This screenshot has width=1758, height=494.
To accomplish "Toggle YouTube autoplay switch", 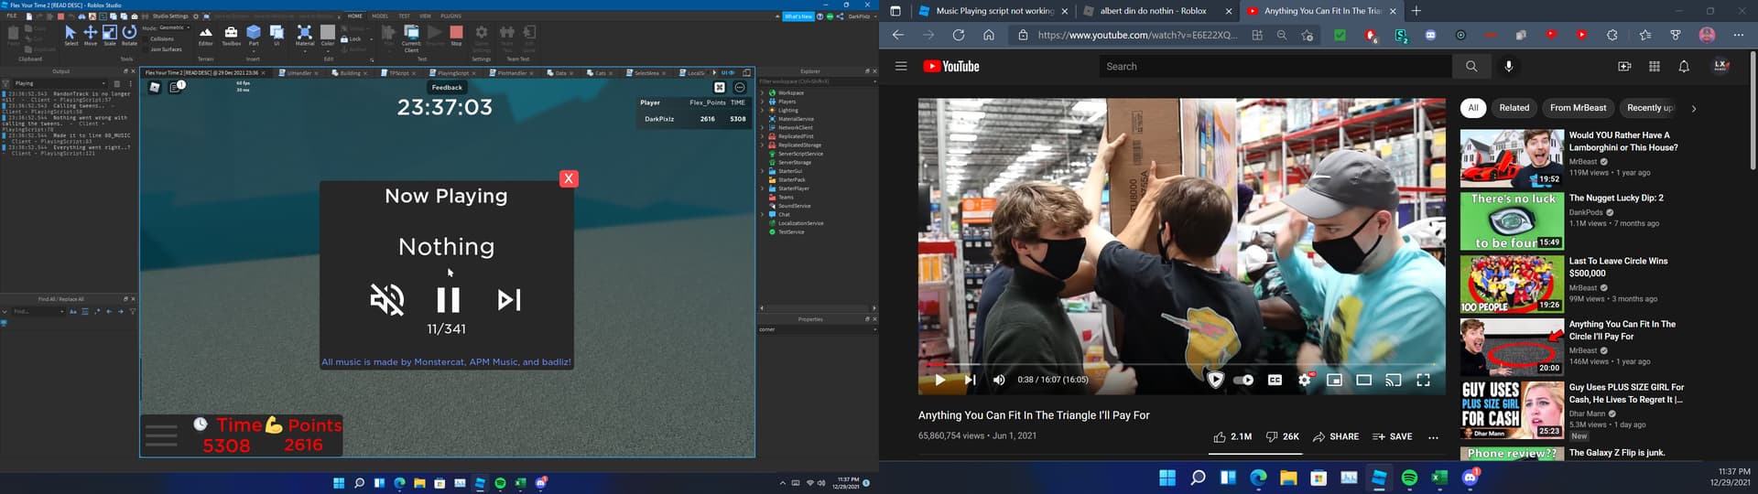I will pyautogui.click(x=1243, y=380).
